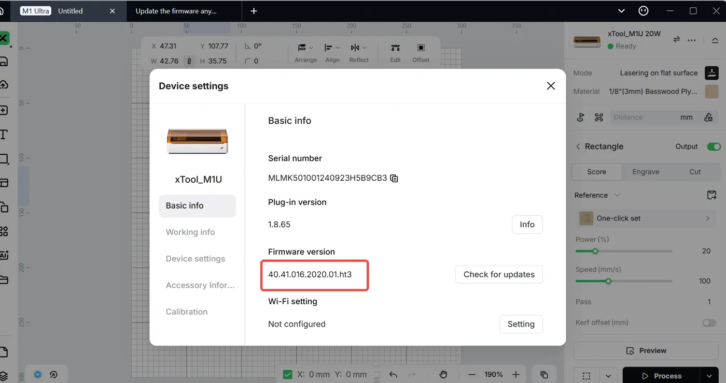Viewport: 726px width, 383px height.
Task: Expand the Reference dropdown
Action: click(597, 195)
